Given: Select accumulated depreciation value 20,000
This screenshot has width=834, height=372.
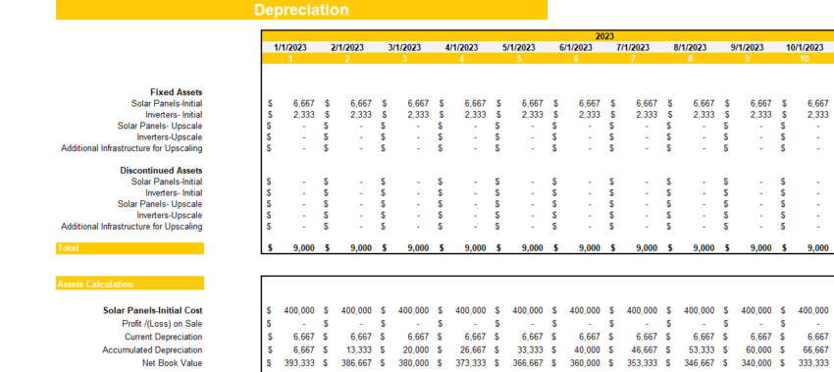Looking at the screenshot, I should pyautogui.click(x=416, y=350).
